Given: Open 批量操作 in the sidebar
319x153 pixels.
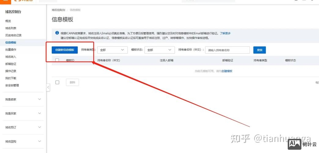Looking at the screenshot, I should tap(11, 50).
